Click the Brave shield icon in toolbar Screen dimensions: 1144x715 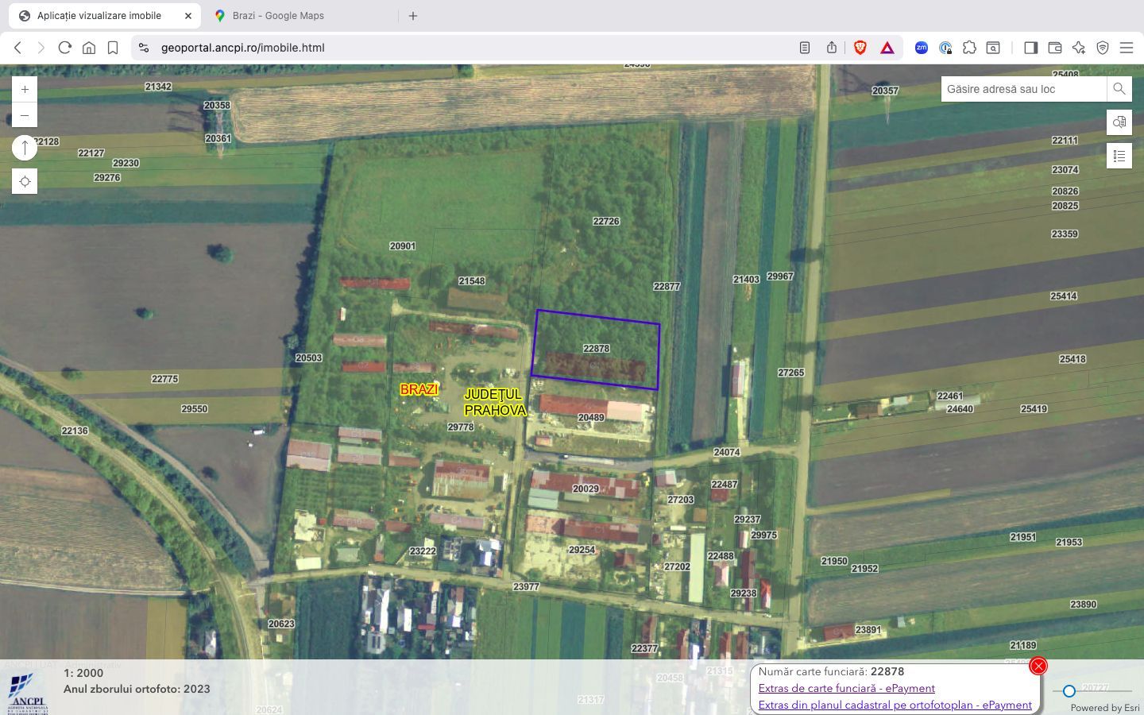coord(860,48)
